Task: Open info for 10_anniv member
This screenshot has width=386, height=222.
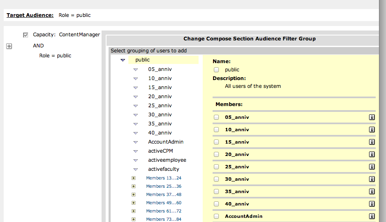Action: [x=372, y=130]
